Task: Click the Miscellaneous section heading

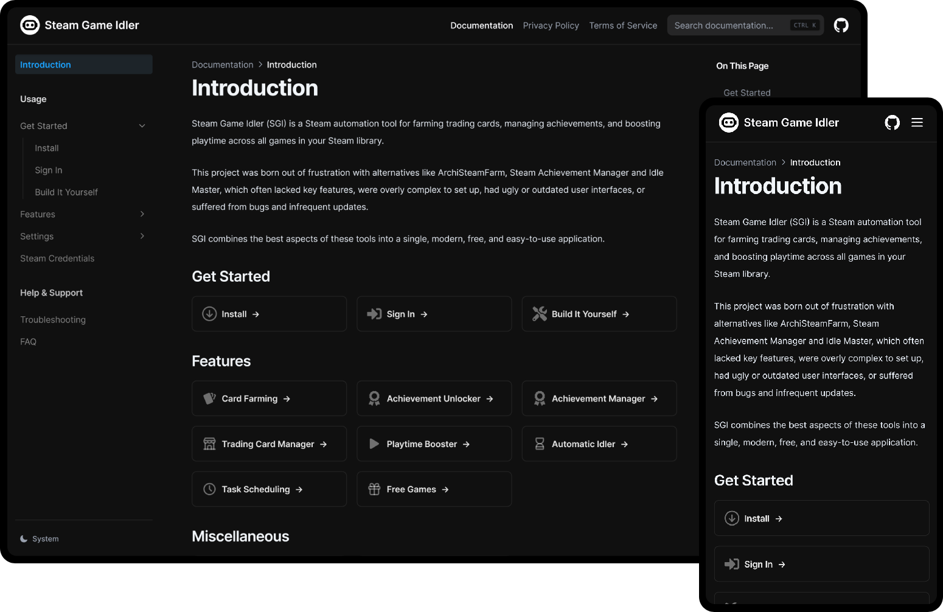Action: [240, 537]
